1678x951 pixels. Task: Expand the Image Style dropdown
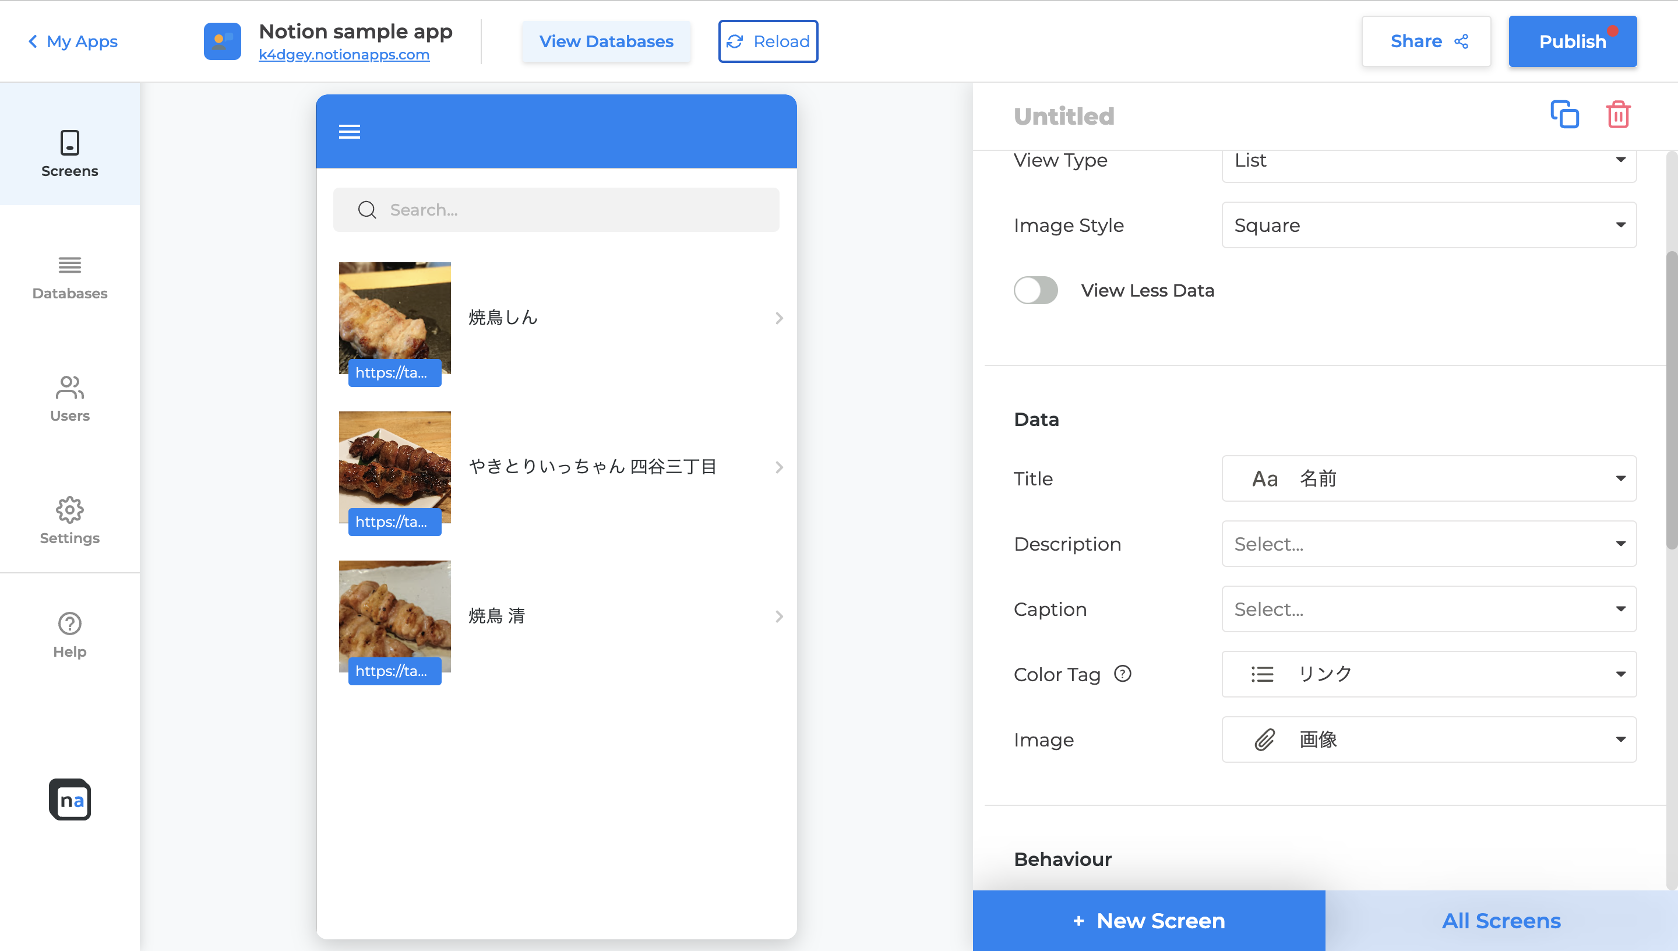pos(1429,226)
